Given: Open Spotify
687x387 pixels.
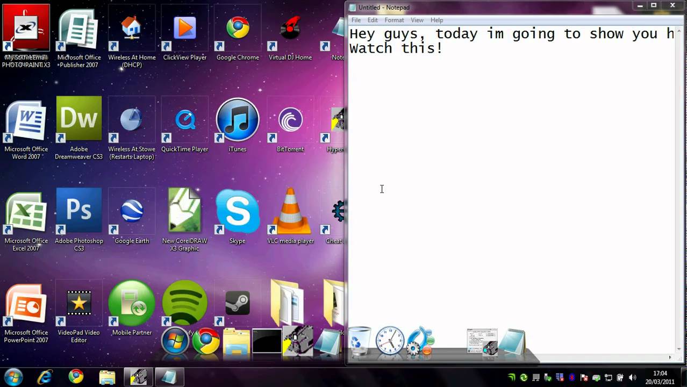Looking at the screenshot, I should click(x=184, y=303).
